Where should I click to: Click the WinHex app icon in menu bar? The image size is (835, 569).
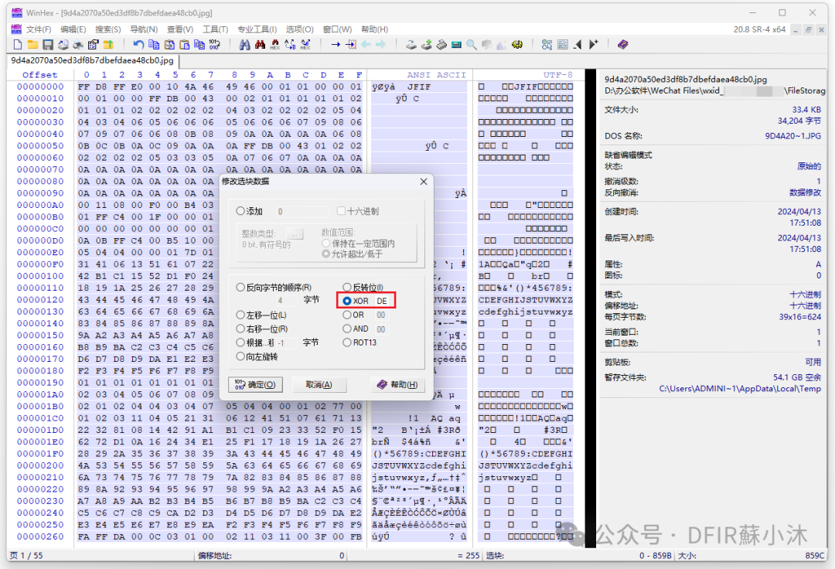pyautogui.click(x=16, y=29)
